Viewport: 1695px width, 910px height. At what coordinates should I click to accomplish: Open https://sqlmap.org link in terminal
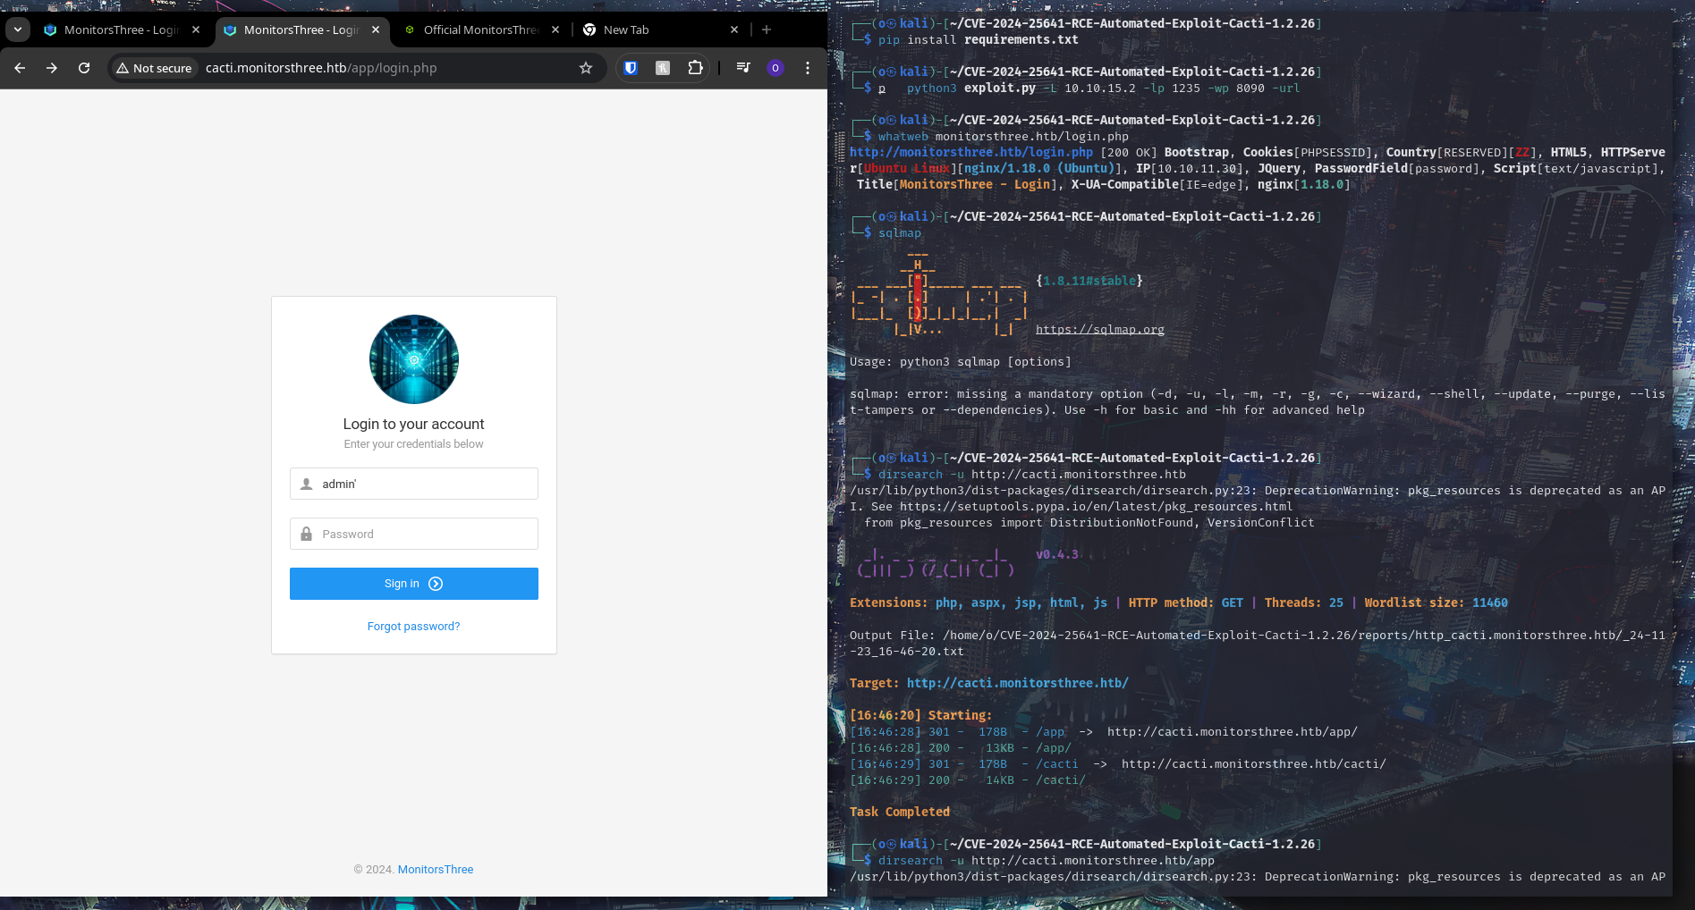tap(1100, 330)
